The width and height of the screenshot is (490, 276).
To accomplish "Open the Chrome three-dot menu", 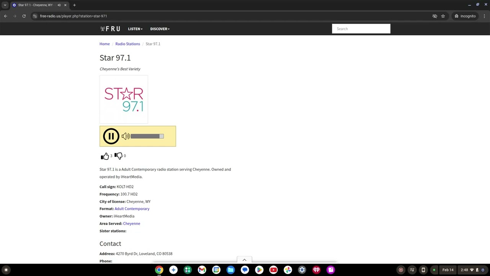I will tap(484, 16).
